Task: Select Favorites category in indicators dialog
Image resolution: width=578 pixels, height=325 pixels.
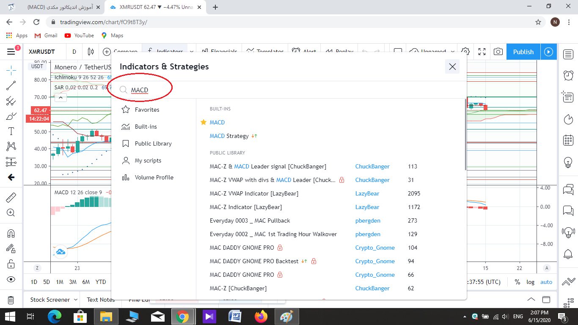Action: coord(154,110)
